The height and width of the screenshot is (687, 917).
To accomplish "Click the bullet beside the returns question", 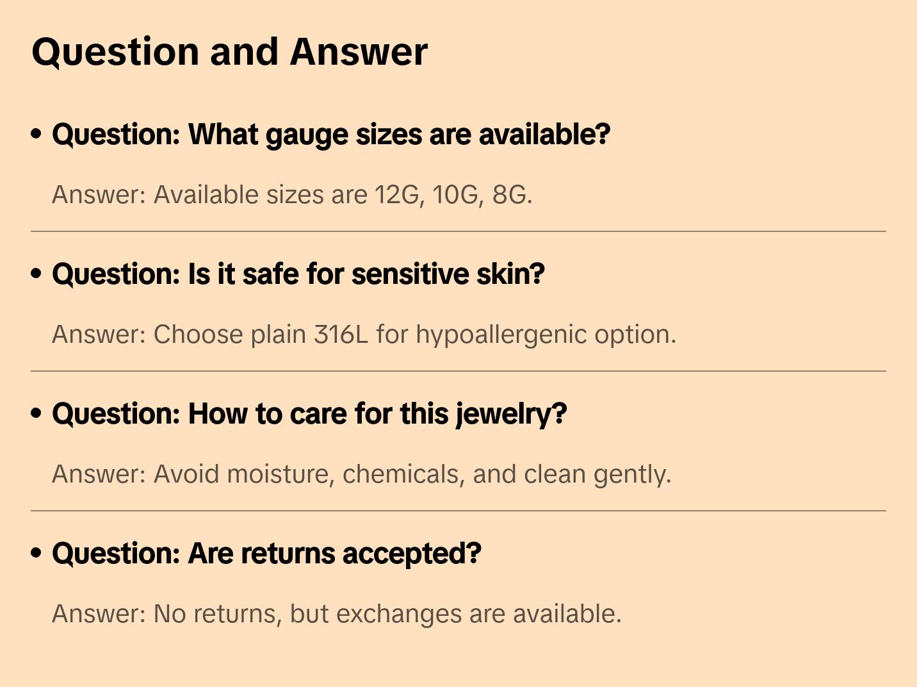I will click(x=37, y=554).
